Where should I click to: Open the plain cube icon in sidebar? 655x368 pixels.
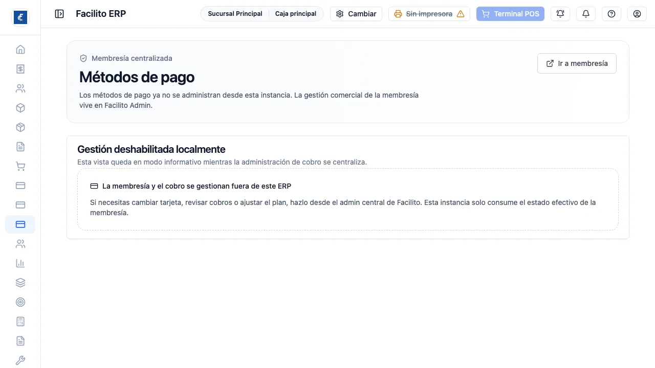coord(20,108)
